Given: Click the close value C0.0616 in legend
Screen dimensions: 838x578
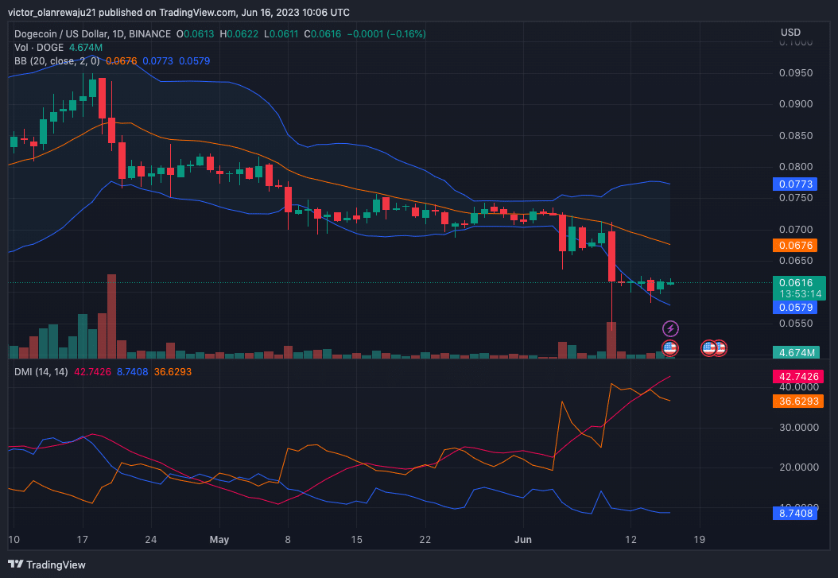Looking at the screenshot, I should click(x=322, y=33).
